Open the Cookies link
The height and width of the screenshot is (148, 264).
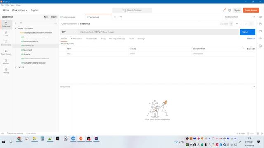coord(251,39)
